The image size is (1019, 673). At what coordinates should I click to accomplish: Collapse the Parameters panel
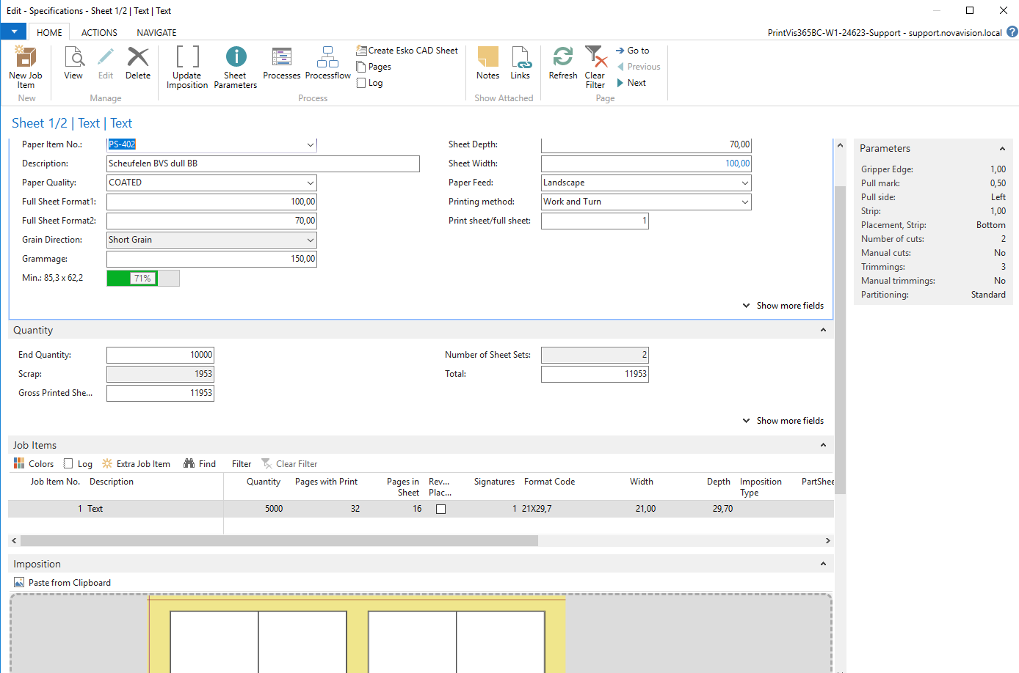pos(1002,149)
